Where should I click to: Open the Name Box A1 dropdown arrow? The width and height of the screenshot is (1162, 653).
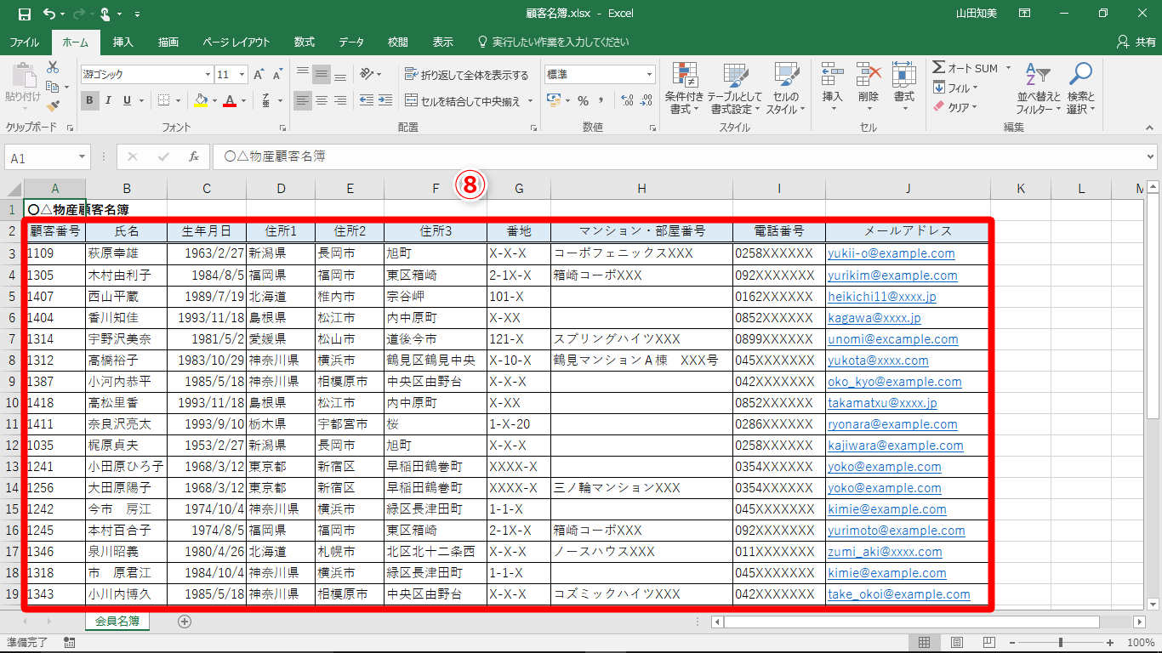click(x=83, y=157)
